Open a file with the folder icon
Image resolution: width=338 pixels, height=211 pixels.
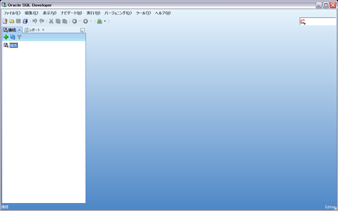12,21
